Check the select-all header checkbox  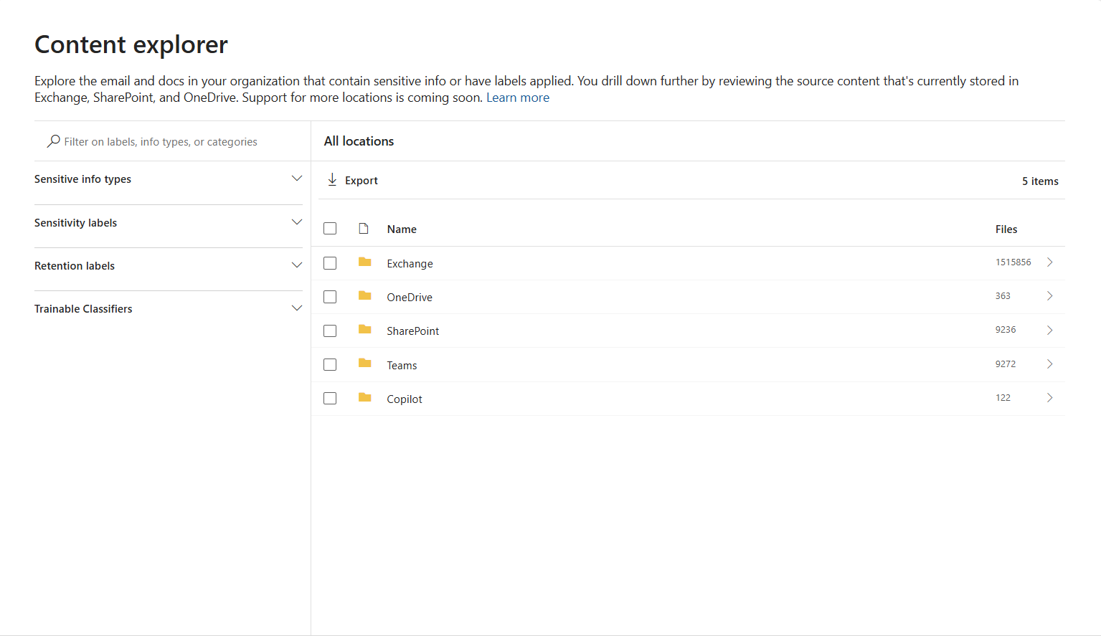click(x=330, y=229)
